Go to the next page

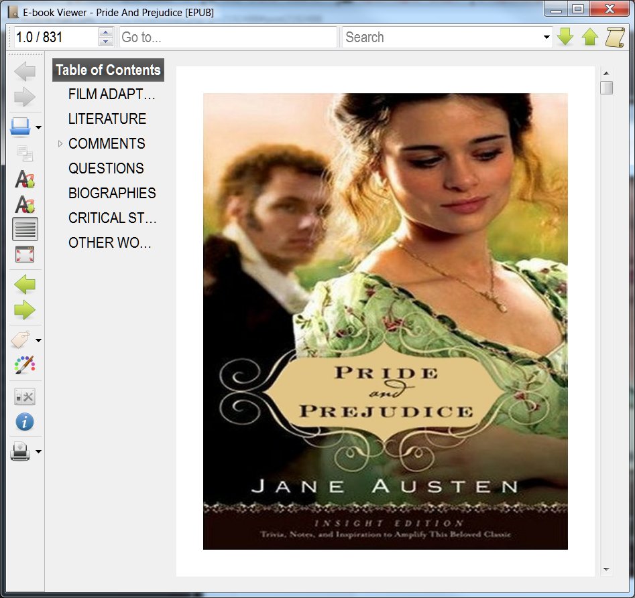[25, 310]
